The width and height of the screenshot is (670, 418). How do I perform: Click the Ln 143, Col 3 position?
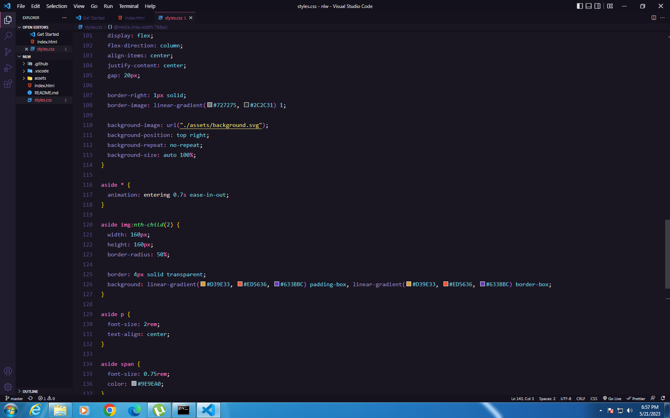point(522,398)
